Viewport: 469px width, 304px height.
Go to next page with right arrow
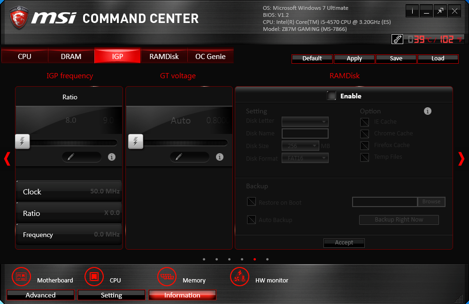[x=461, y=159]
